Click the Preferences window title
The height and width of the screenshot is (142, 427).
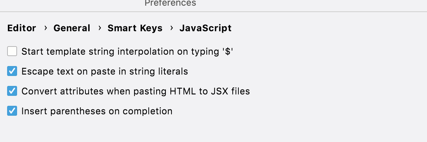point(170,3)
